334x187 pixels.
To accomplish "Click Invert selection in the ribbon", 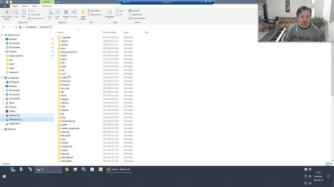I will tap(137, 19).
